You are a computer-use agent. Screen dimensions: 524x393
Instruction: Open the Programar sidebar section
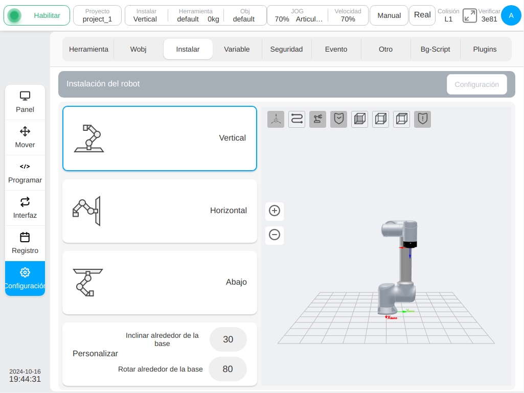pyautogui.click(x=25, y=173)
